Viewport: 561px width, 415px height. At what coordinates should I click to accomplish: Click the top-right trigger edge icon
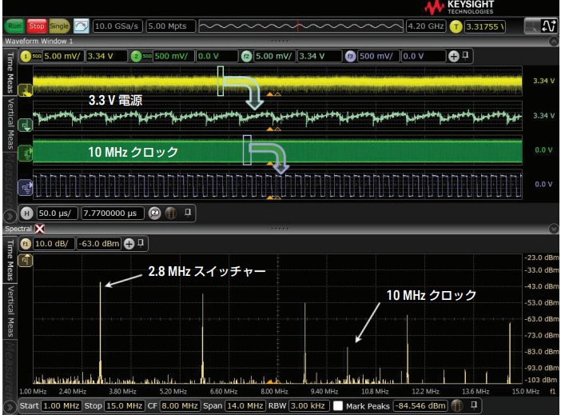coord(548,26)
